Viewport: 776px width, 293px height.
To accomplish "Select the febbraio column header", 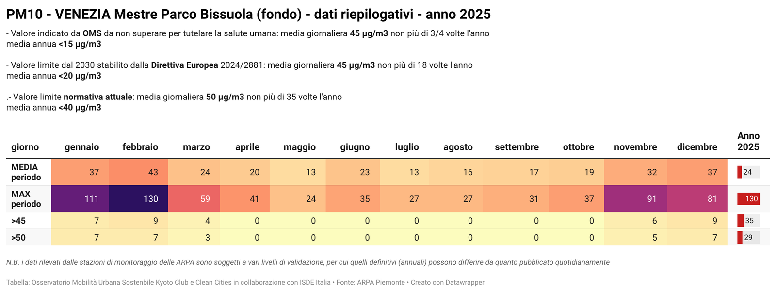I will pos(140,147).
